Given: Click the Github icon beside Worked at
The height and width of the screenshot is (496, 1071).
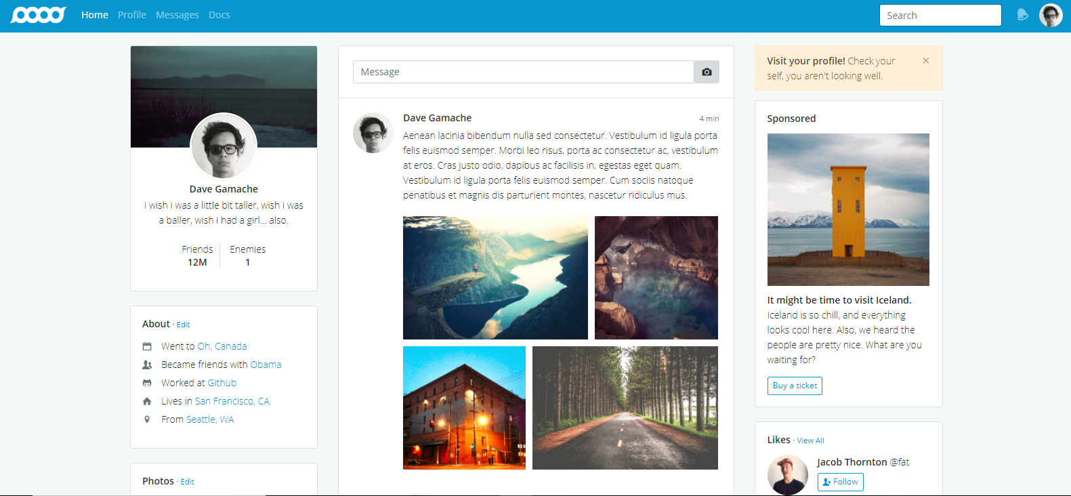Looking at the screenshot, I should (x=147, y=383).
